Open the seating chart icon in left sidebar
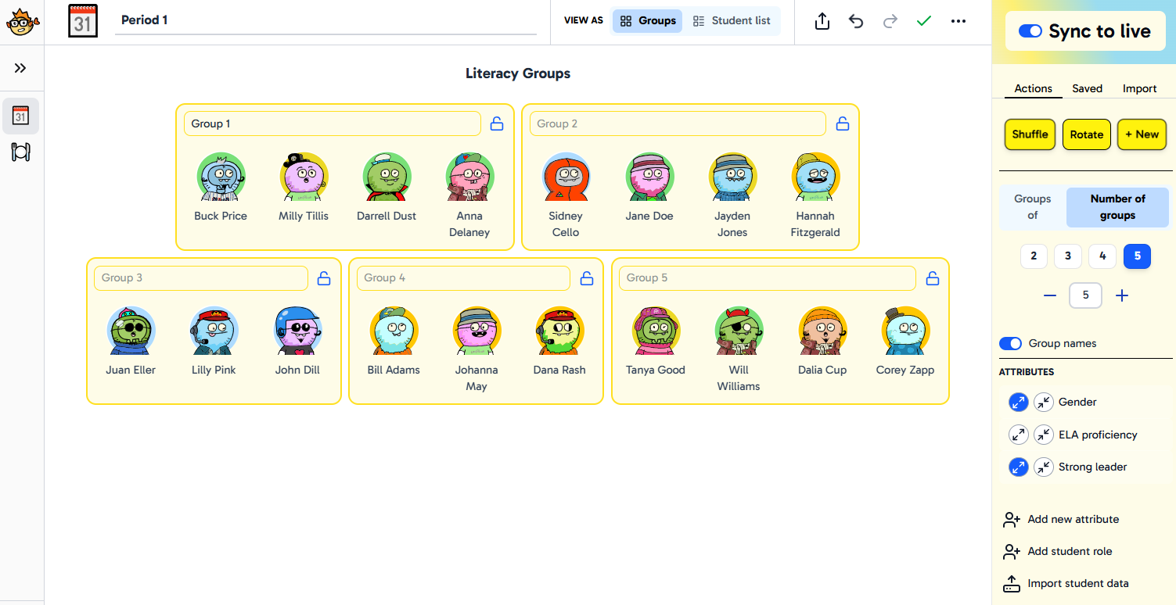This screenshot has width=1176, height=605. point(20,152)
